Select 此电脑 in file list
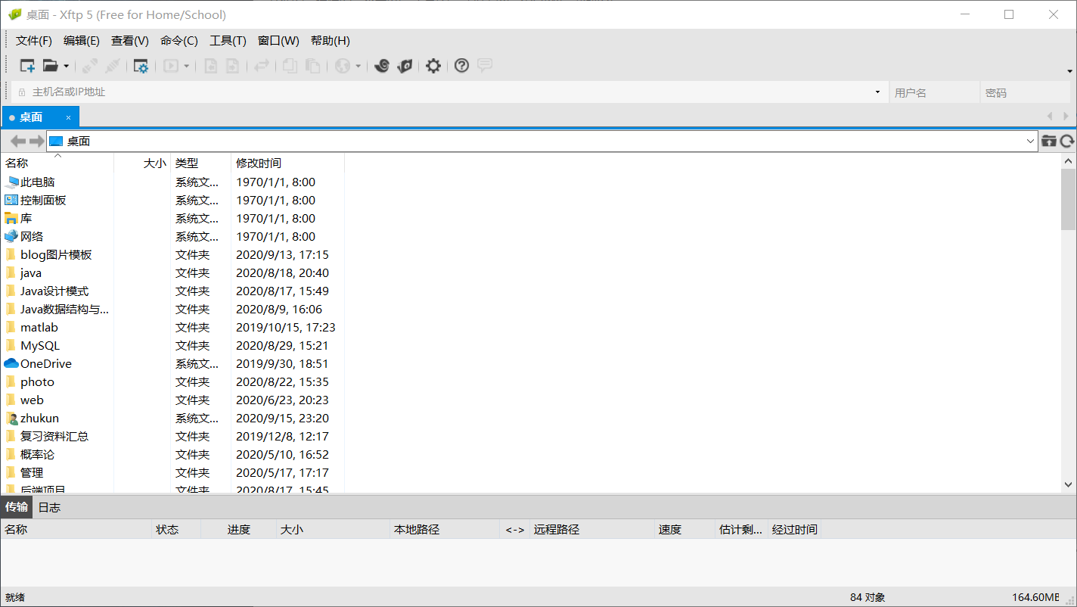1077x607 pixels. tap(38, 182)
